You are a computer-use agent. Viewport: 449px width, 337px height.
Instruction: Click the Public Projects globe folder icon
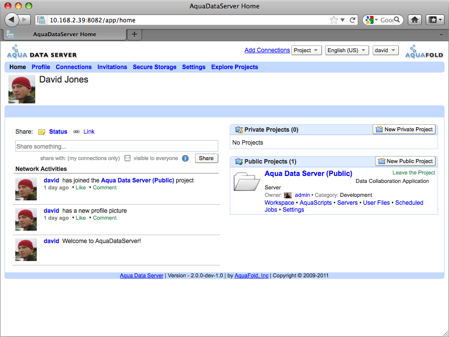(239, 162)
